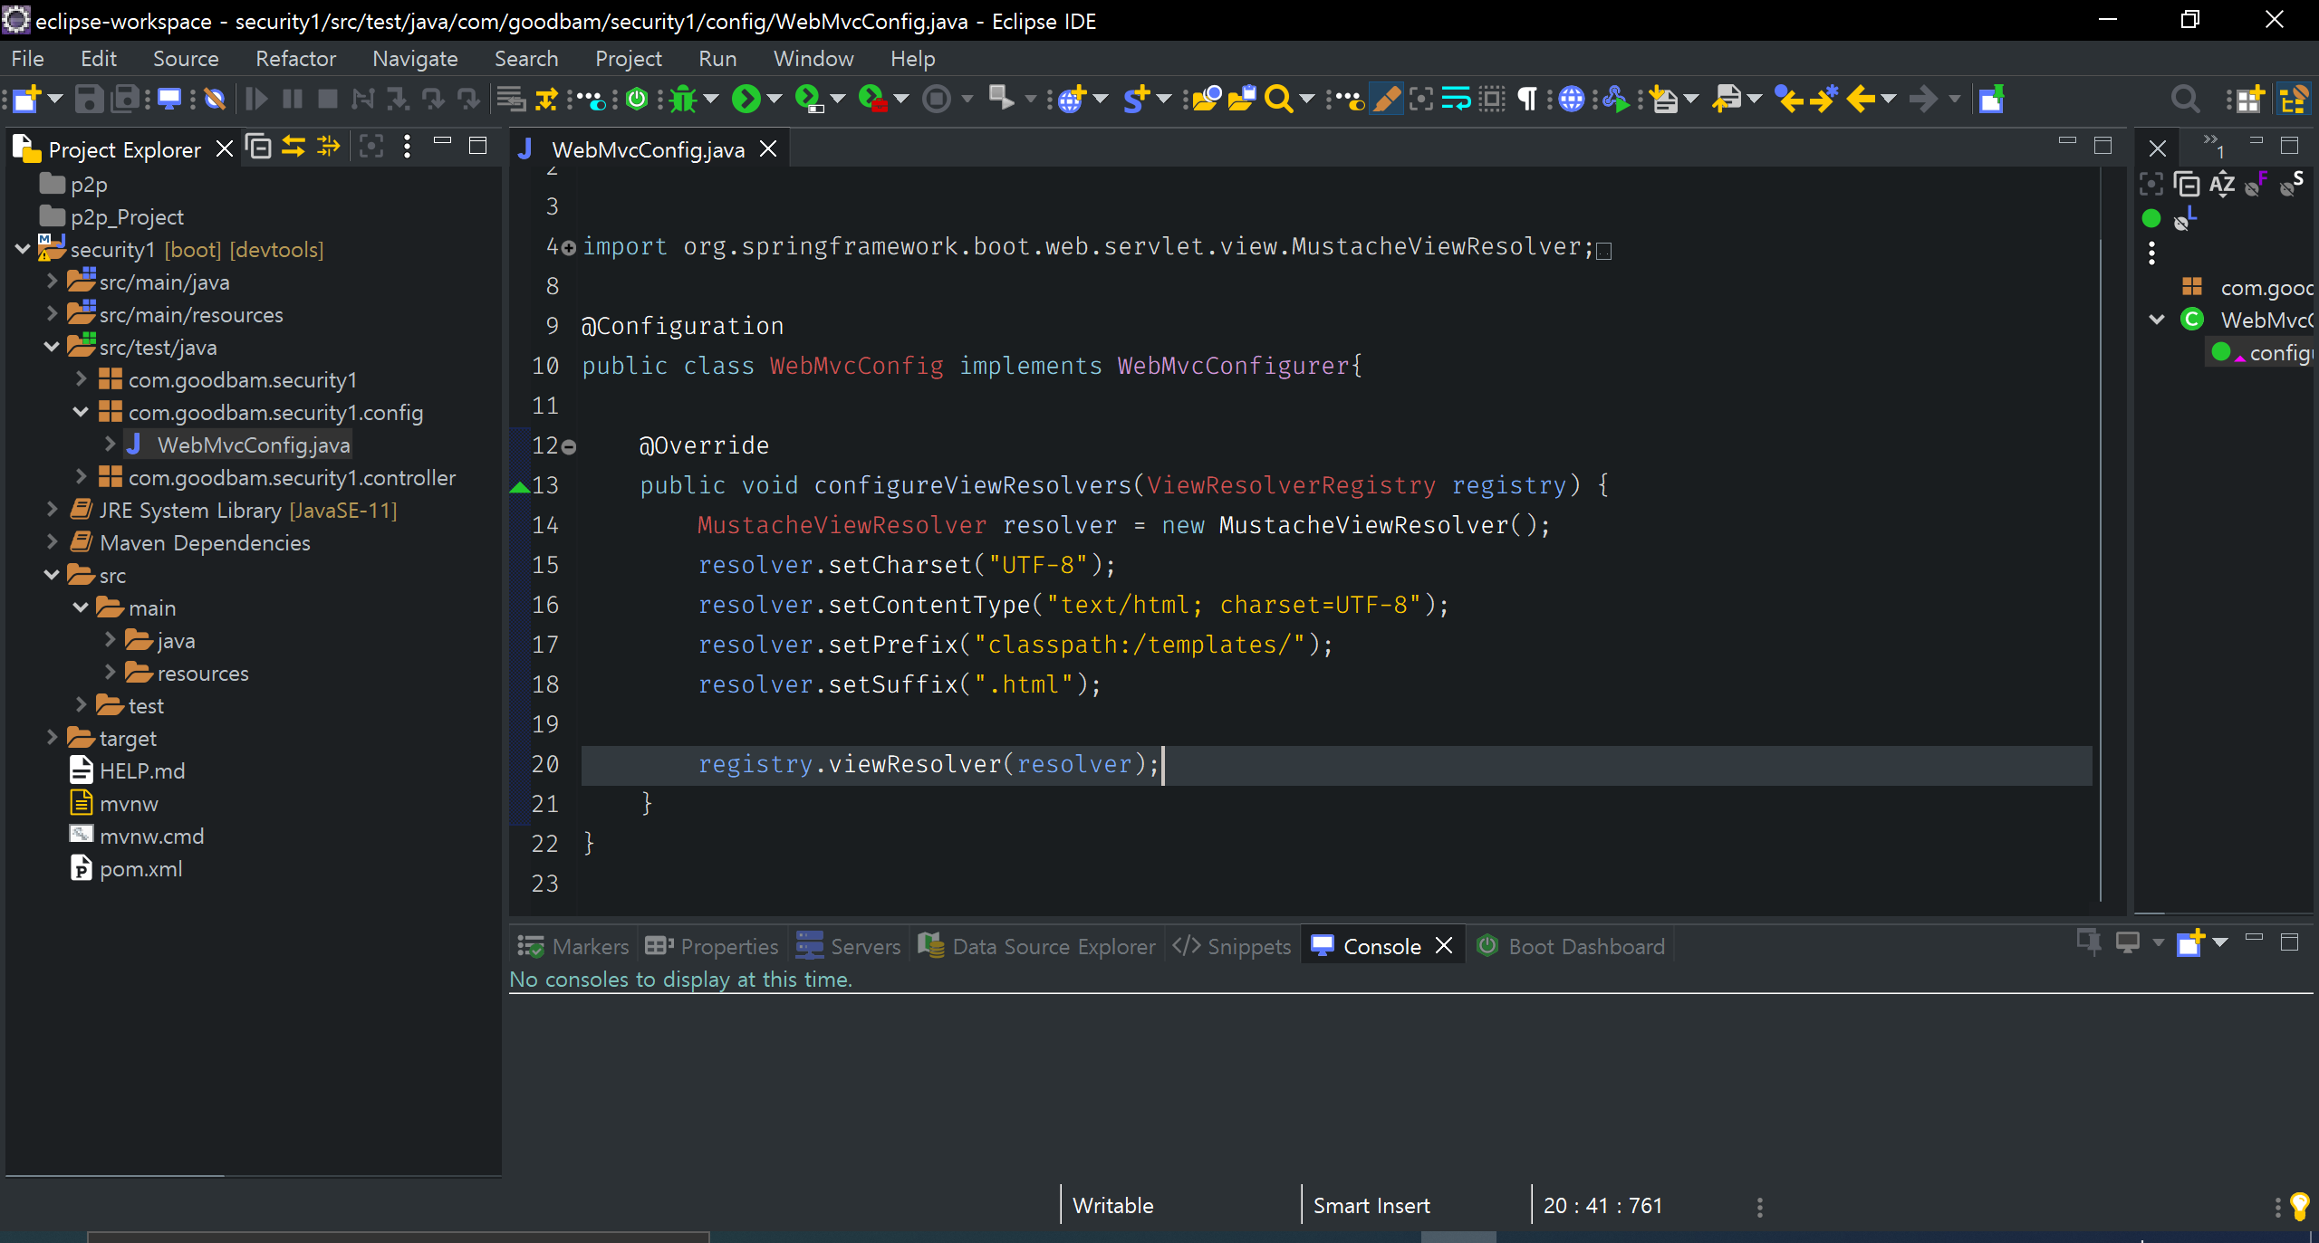Click the Sort alphabetically icon in Outline
The image size is (2319, 1243).
click(x=2222, y=185)
